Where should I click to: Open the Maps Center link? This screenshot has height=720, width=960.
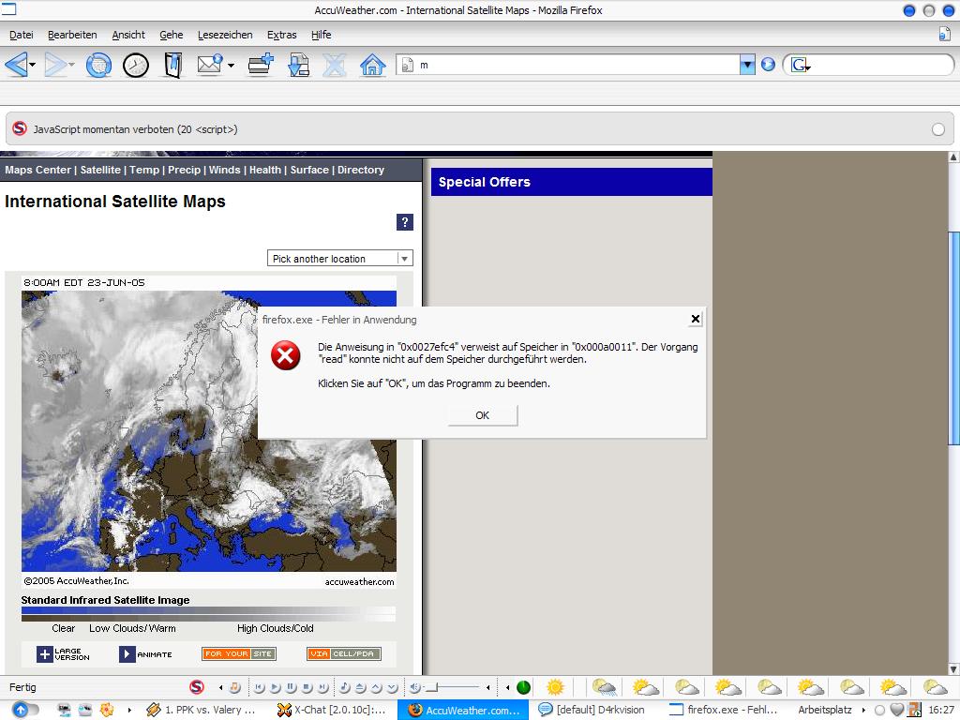tap(37, 170)
